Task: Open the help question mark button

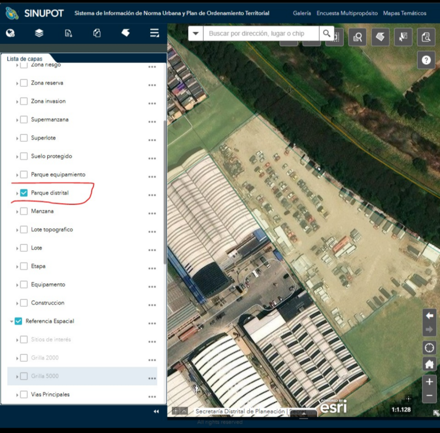Action: coord(426,60)
